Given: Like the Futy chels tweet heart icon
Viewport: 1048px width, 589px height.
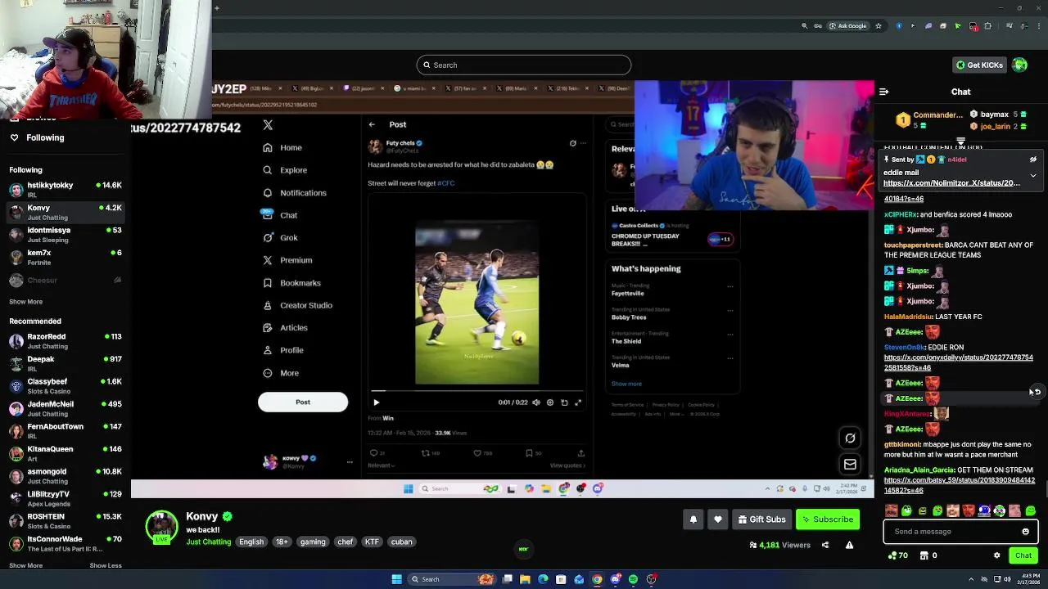Looking at the screenshot, I should tap(477, 453).
